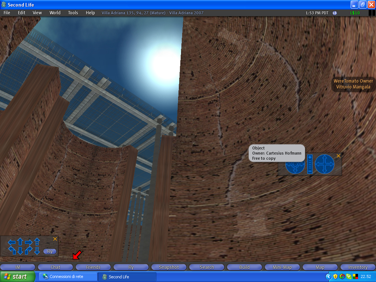Click the camera zoom slider plus
Screen dimensions: 376x282
pos(310,157)
